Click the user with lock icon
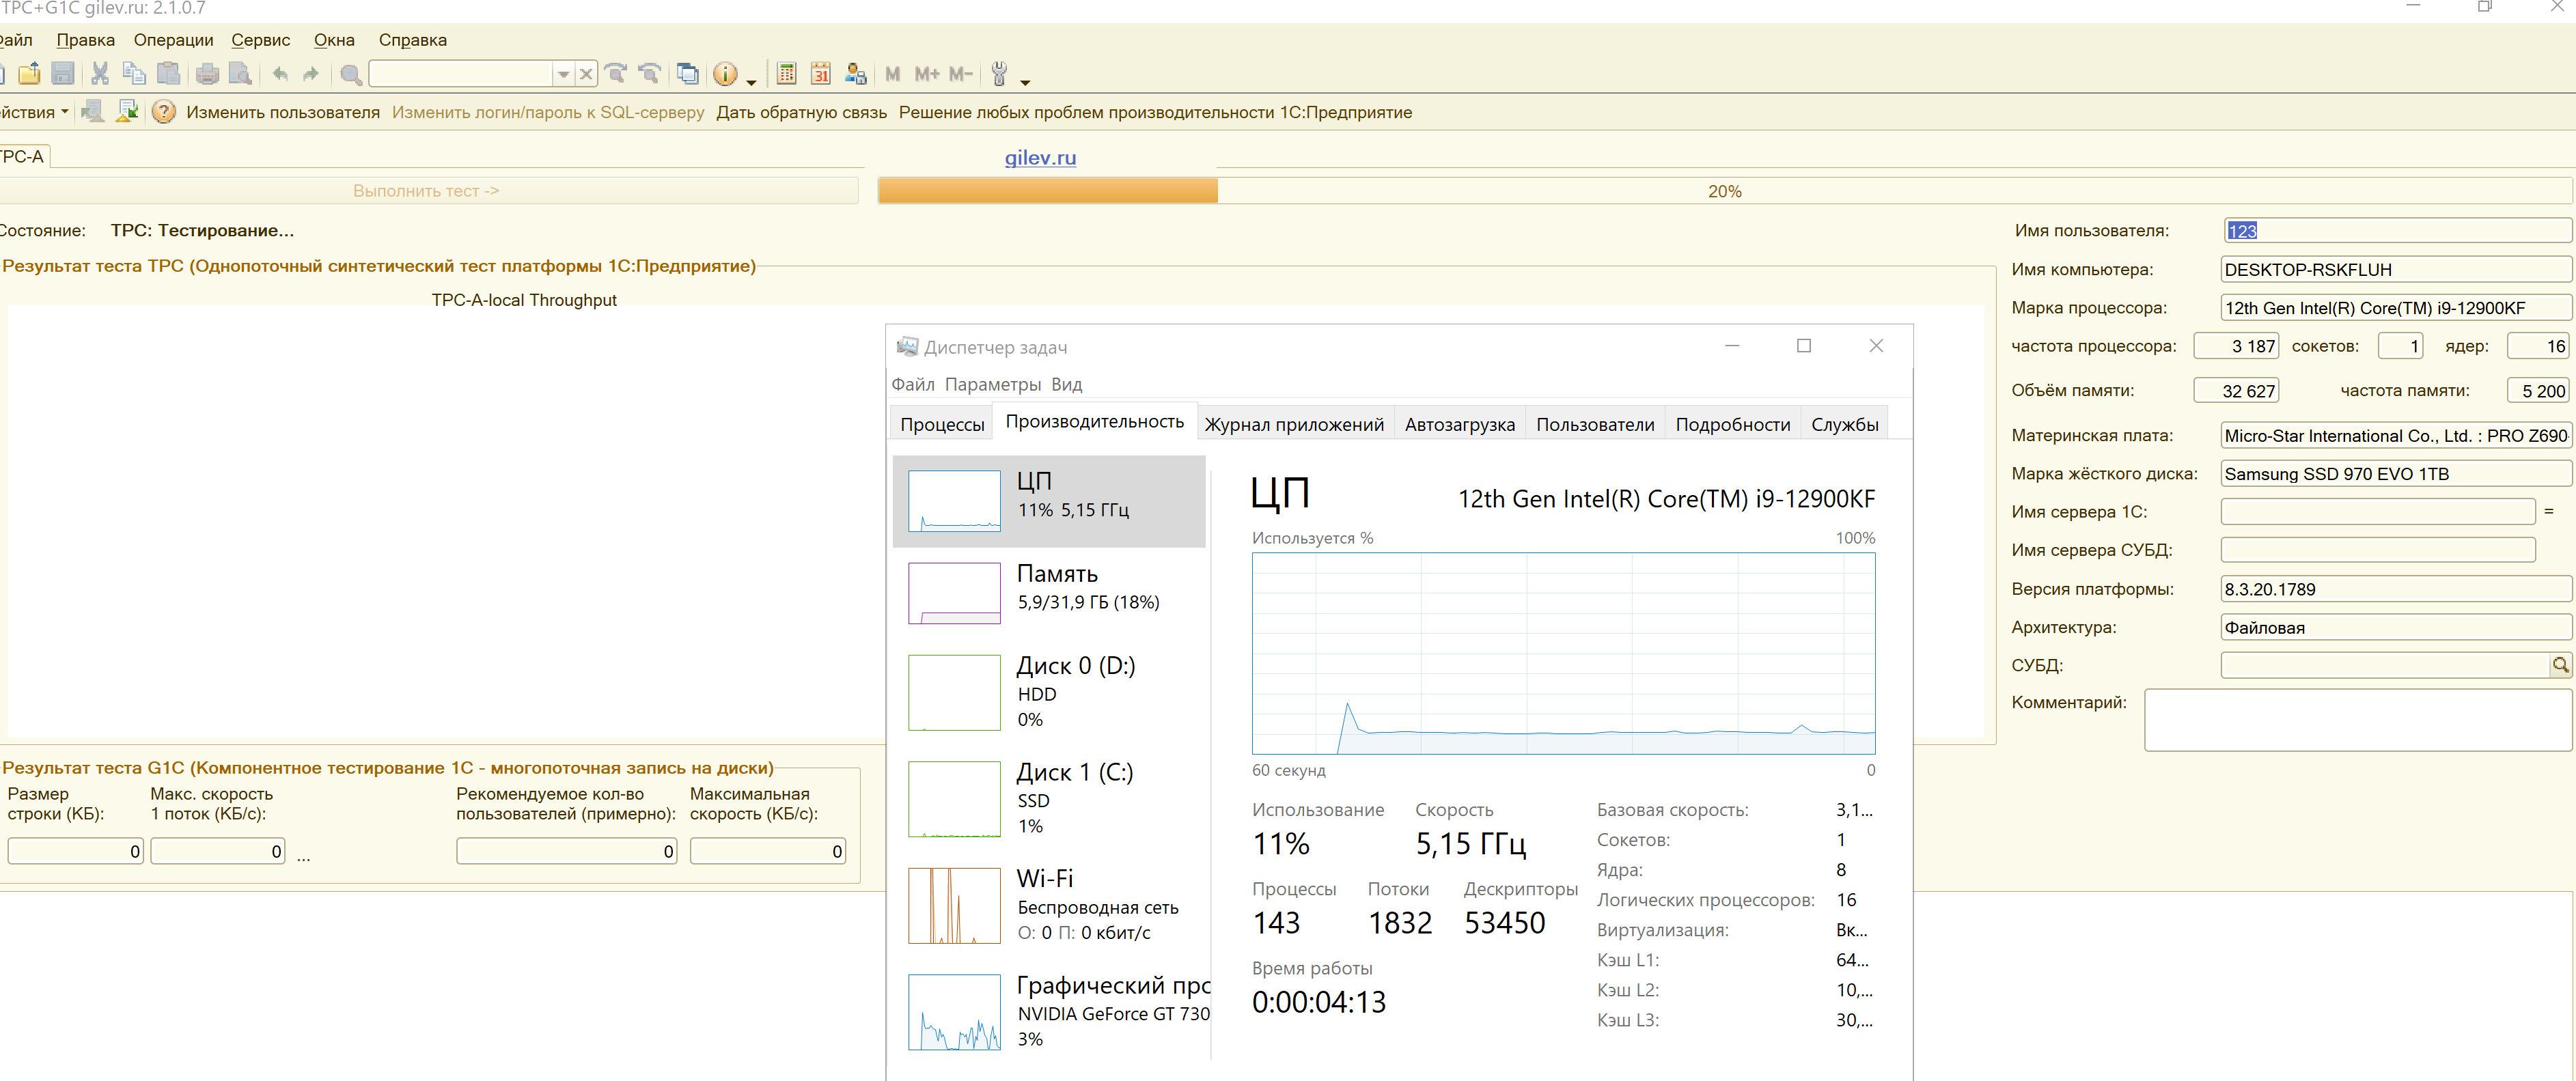Screen dimensions: 2576x1081 855,73
